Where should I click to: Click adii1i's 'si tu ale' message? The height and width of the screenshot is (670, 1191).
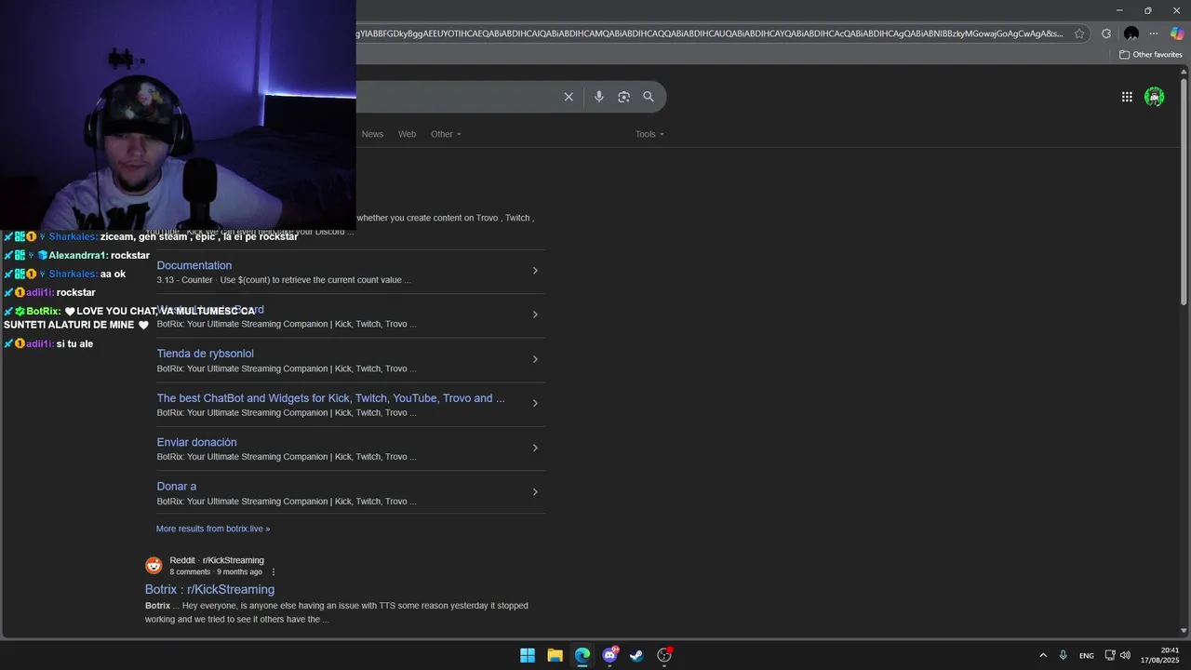[x=48, y=343]
